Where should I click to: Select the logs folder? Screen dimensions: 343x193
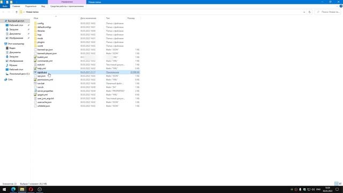(x=39, y=34)
